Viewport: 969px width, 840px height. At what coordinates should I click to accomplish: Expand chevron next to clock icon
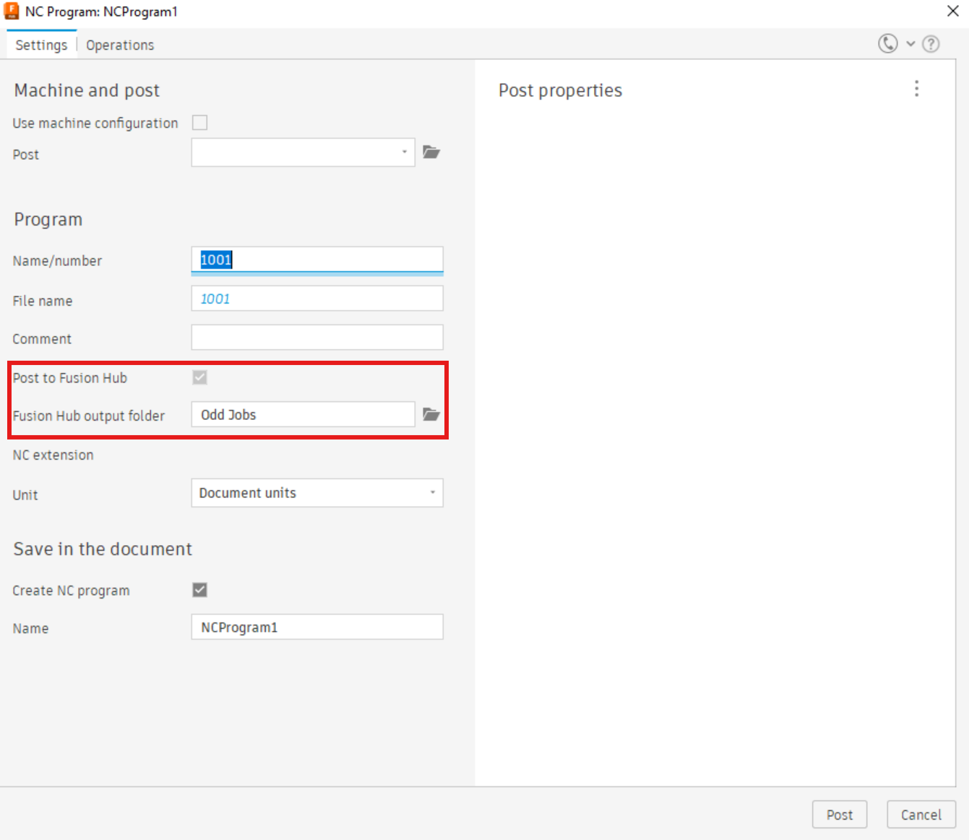910,44
